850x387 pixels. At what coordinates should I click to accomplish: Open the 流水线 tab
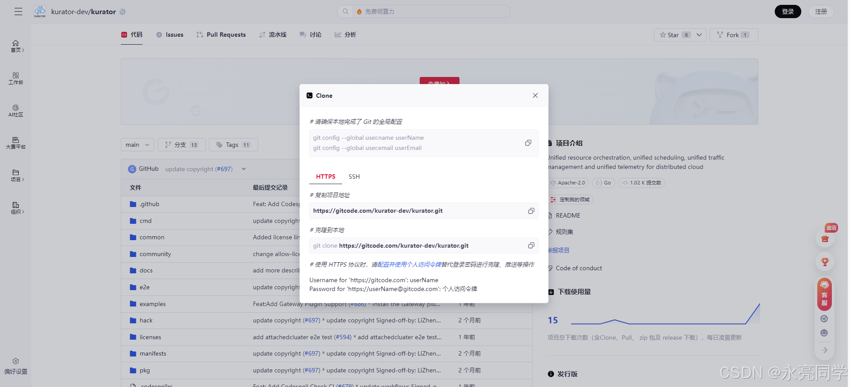pos(273,34)
